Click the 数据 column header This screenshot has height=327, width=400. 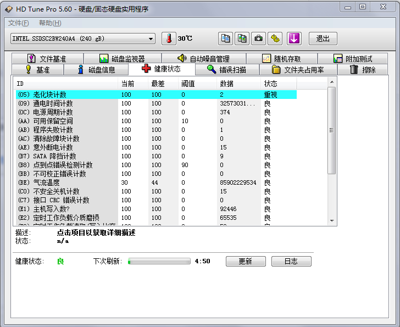(x=239, y=84)
